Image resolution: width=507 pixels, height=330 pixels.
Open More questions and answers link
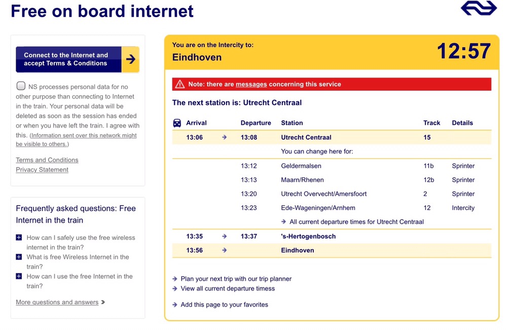tap(57, 302)
